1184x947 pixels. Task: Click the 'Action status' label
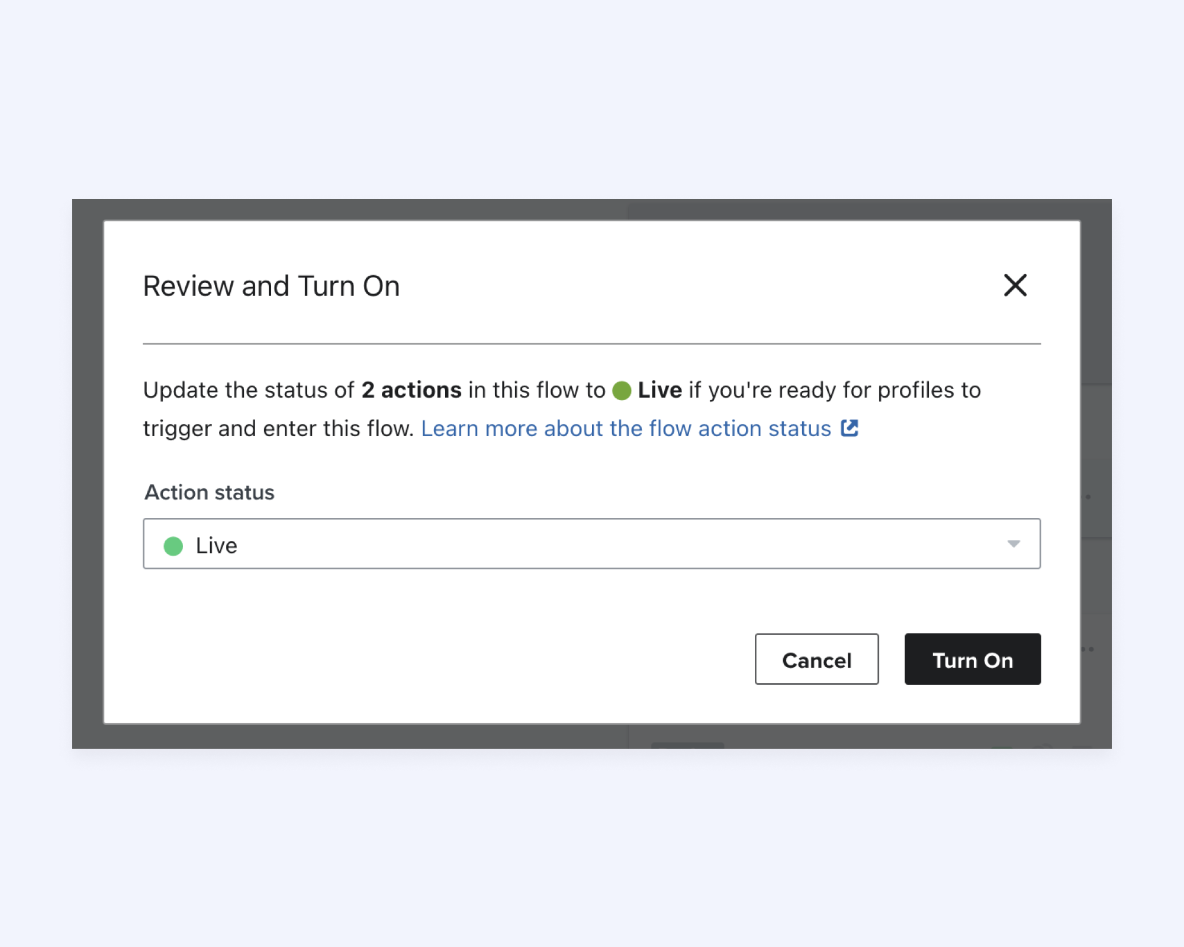click(210, 492)
